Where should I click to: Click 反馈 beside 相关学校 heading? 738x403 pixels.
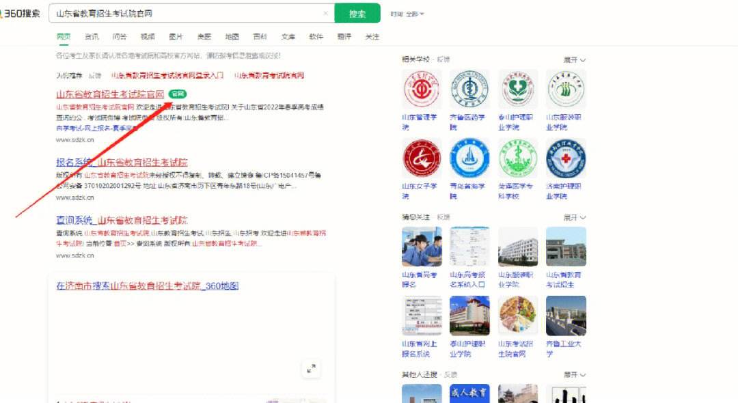tap(443, 59)
